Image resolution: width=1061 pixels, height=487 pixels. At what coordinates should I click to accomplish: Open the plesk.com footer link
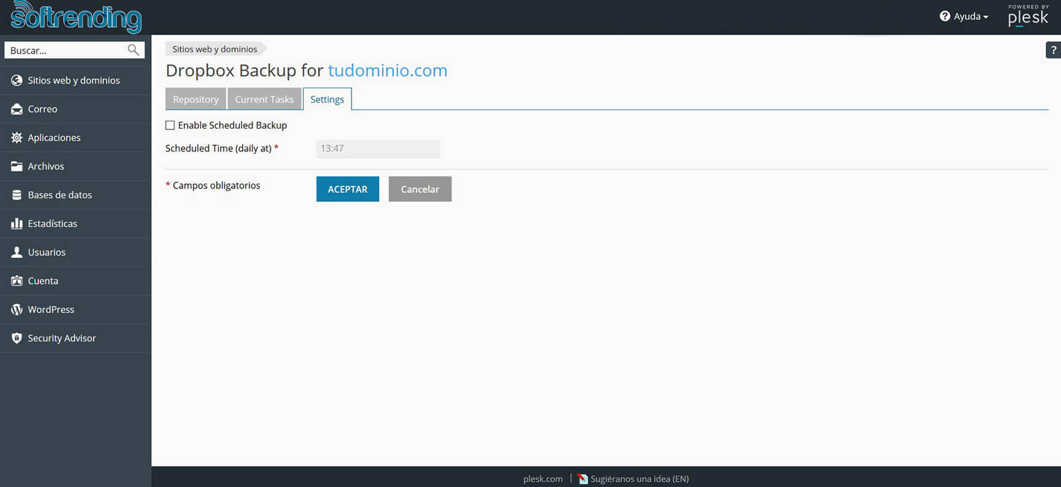coord(542,478)
